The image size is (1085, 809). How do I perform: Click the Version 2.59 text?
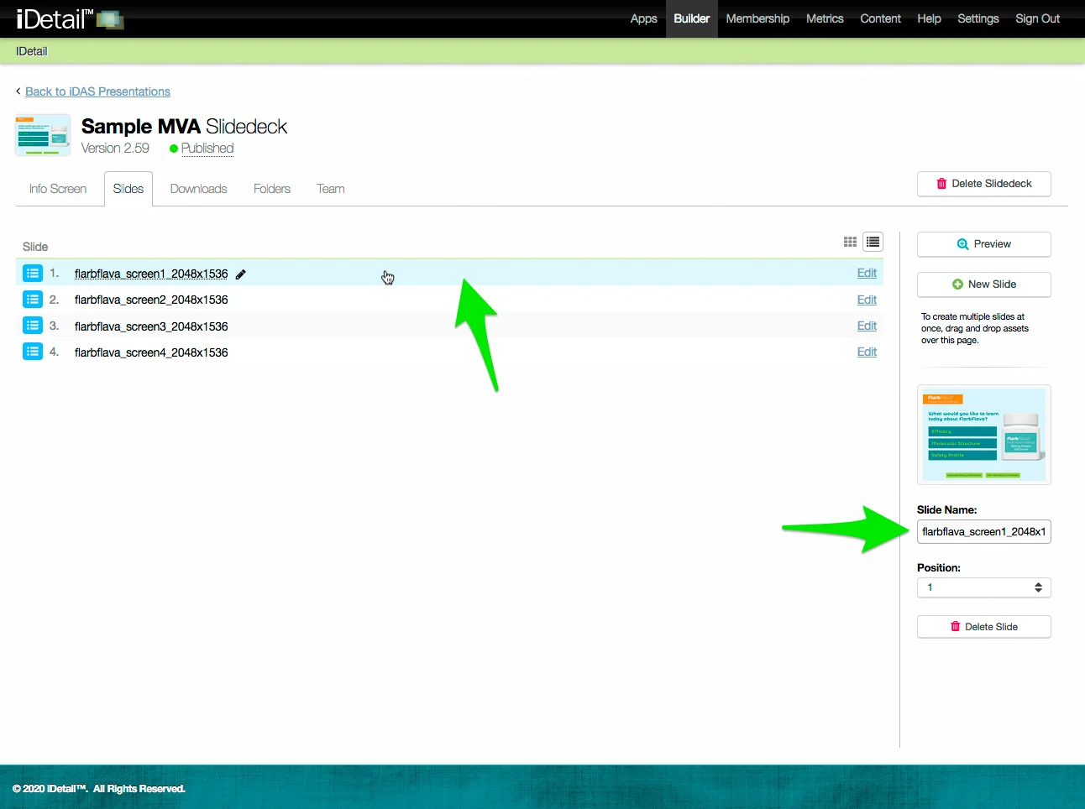(115, 149)
